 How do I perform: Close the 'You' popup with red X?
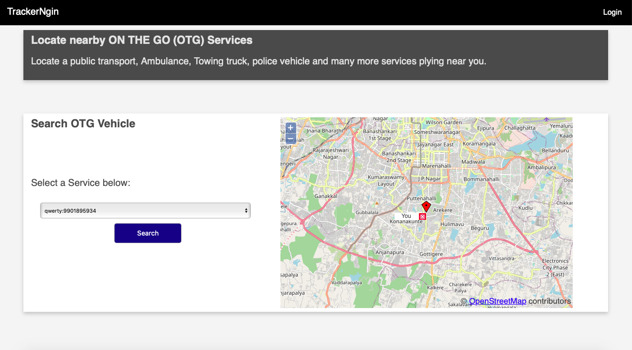click(422, 216)
